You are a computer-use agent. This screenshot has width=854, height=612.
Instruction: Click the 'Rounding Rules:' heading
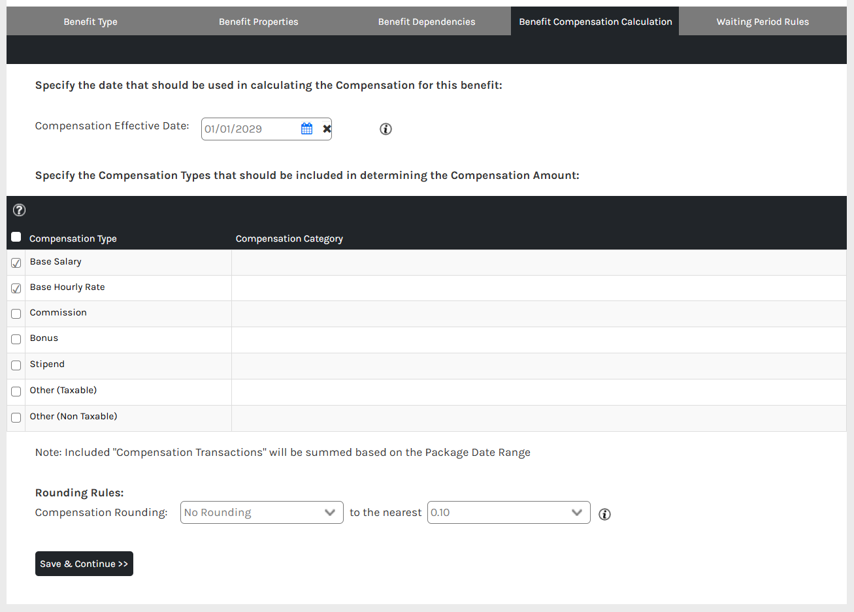point(80,492)
